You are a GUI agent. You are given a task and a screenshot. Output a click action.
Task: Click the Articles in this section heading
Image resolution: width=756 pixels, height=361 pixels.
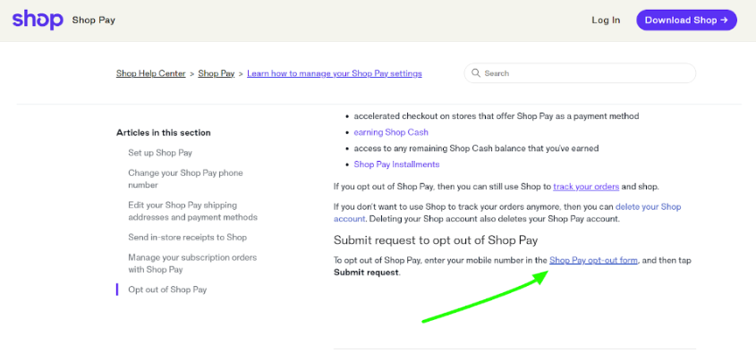pyautogui.click(x=164, y=133)
